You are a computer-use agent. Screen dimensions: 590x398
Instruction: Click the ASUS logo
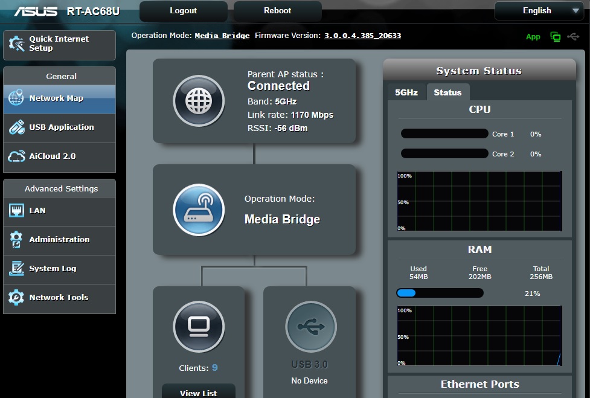tap(36, 11)
